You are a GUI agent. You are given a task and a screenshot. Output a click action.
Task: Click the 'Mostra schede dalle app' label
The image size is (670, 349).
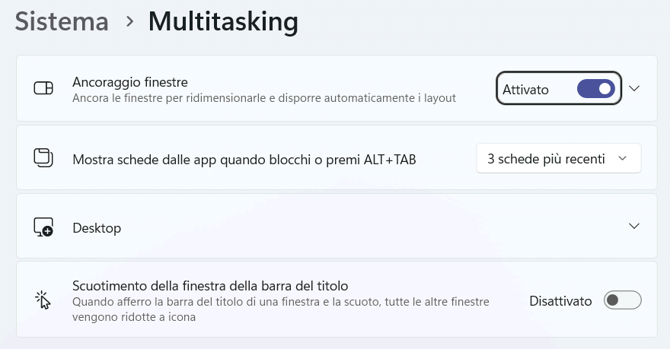(244, 160)
